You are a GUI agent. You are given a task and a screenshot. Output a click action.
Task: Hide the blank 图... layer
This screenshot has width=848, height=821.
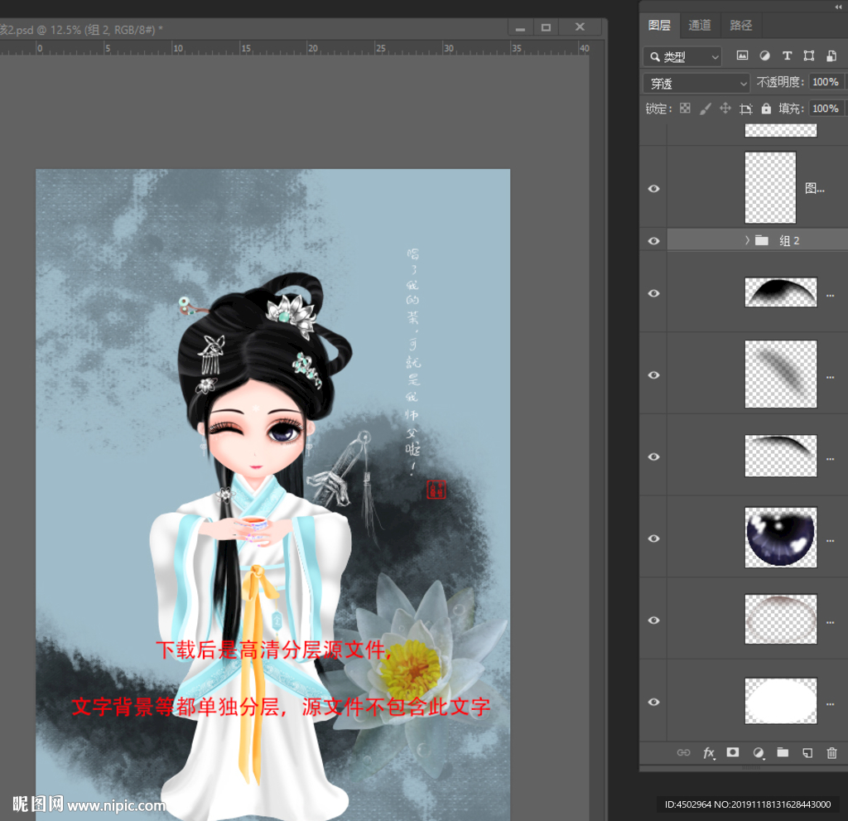point(654,188)
